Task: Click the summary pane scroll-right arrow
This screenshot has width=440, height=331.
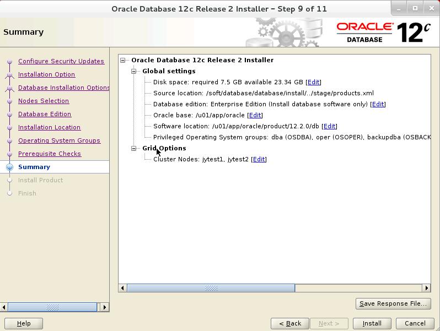Action: click(427, 288)
